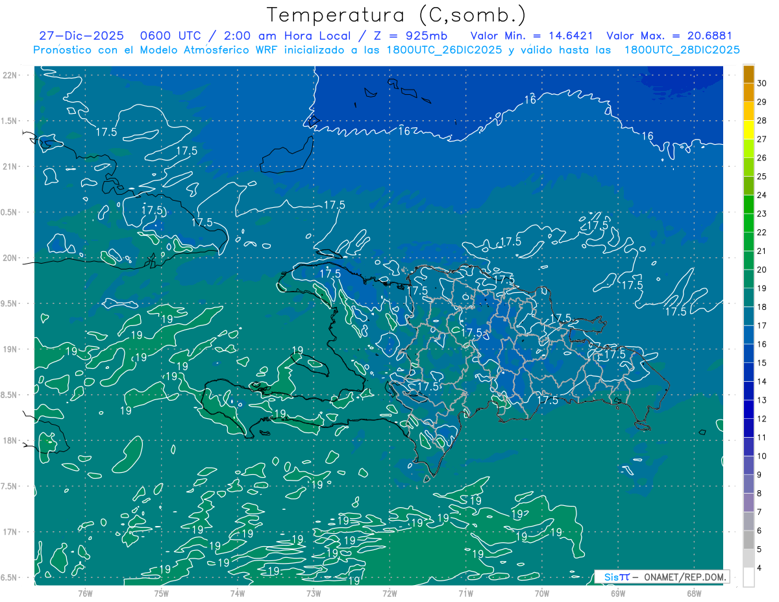The height and width of the screenshot is (602, 779).
Task: Click the "68W" longitude axis label
Action: [x=694, y=593]
